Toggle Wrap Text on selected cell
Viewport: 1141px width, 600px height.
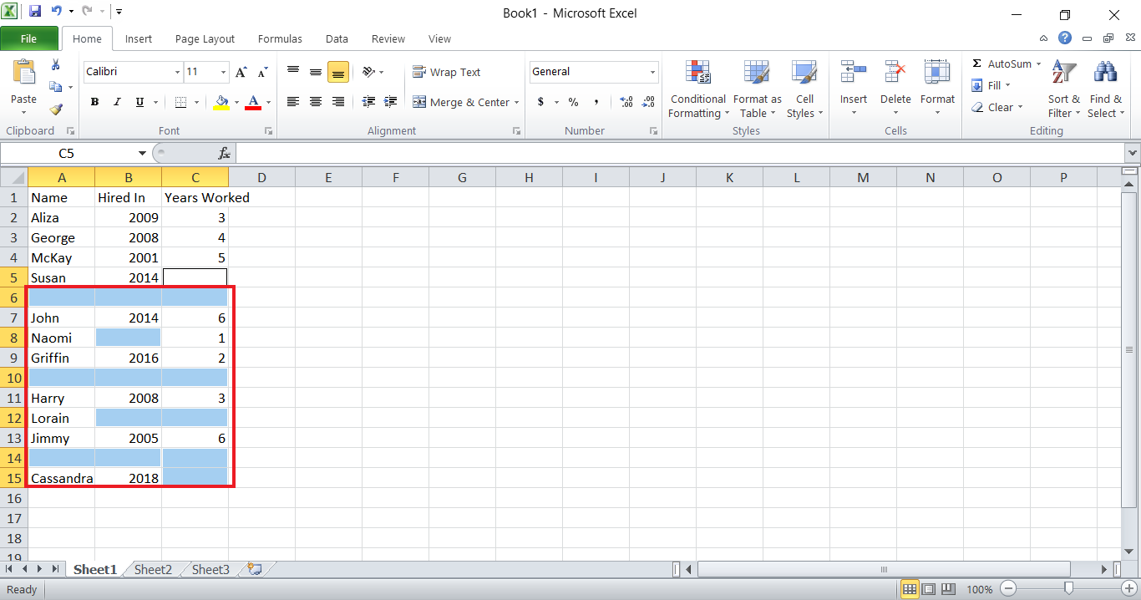click(447, 73)
